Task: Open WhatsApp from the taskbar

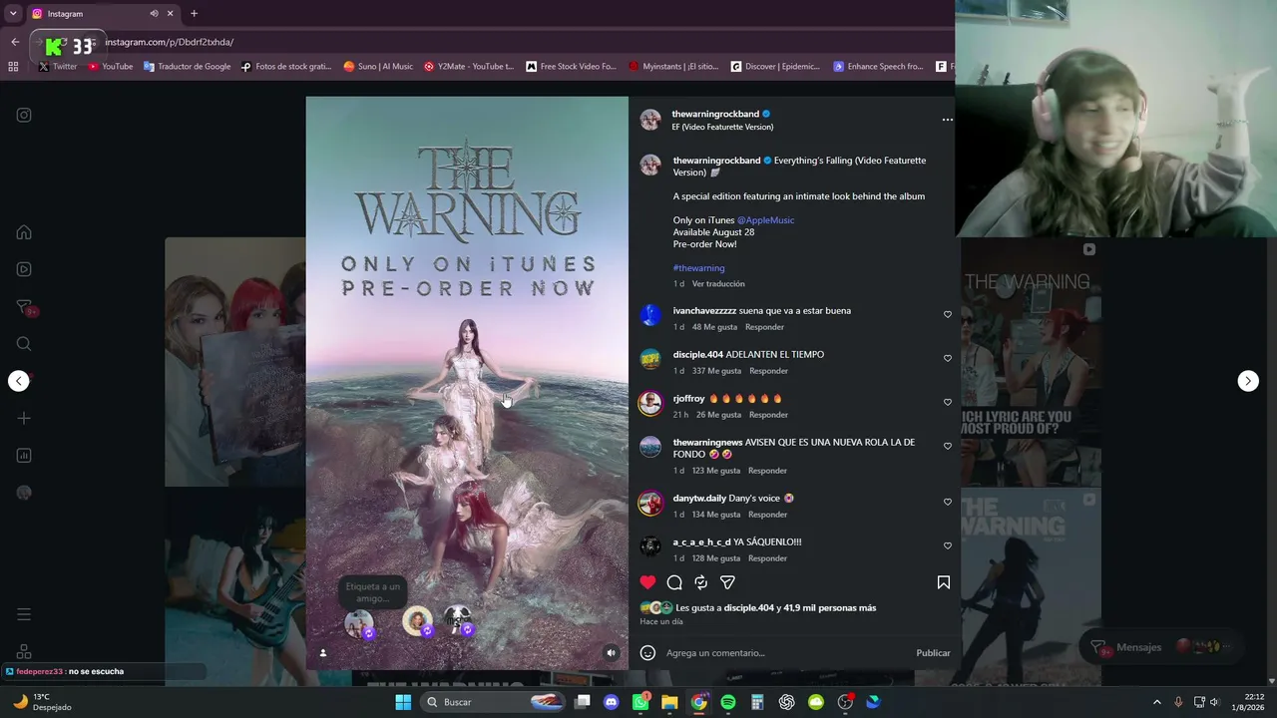Action: pos(640,702)
